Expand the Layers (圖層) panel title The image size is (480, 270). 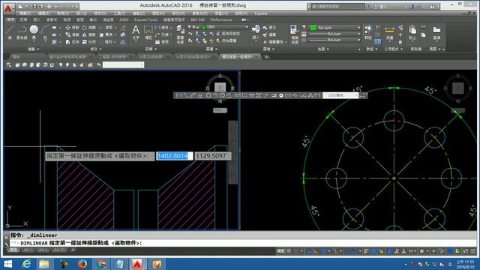click(211, 49)
